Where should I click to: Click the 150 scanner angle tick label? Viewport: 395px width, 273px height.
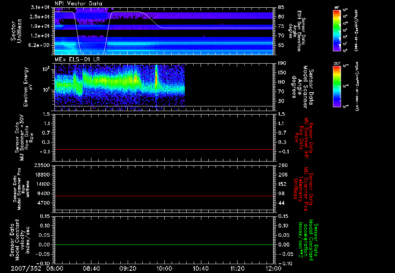point(283,72)
